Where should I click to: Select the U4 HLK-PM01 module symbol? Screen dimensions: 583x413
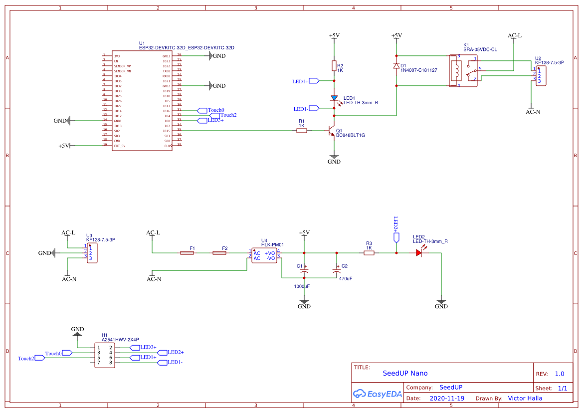pos(264,255)
